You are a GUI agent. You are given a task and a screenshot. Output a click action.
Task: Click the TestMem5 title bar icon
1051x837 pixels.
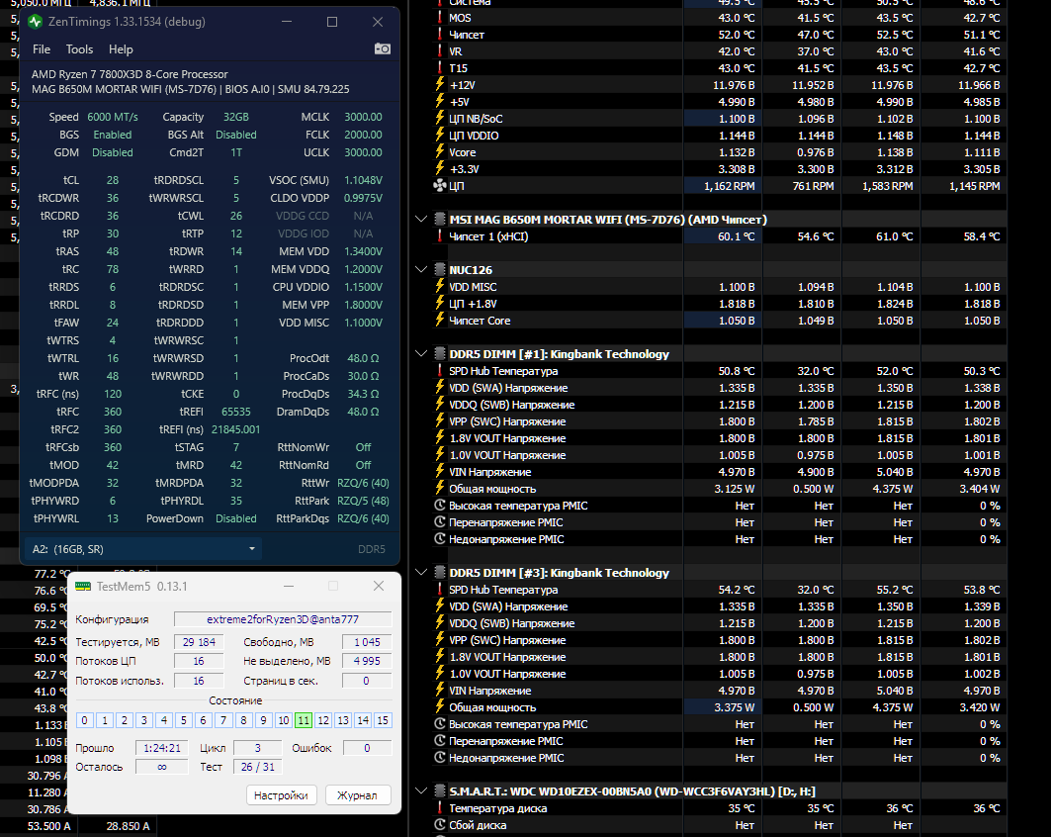83,586
